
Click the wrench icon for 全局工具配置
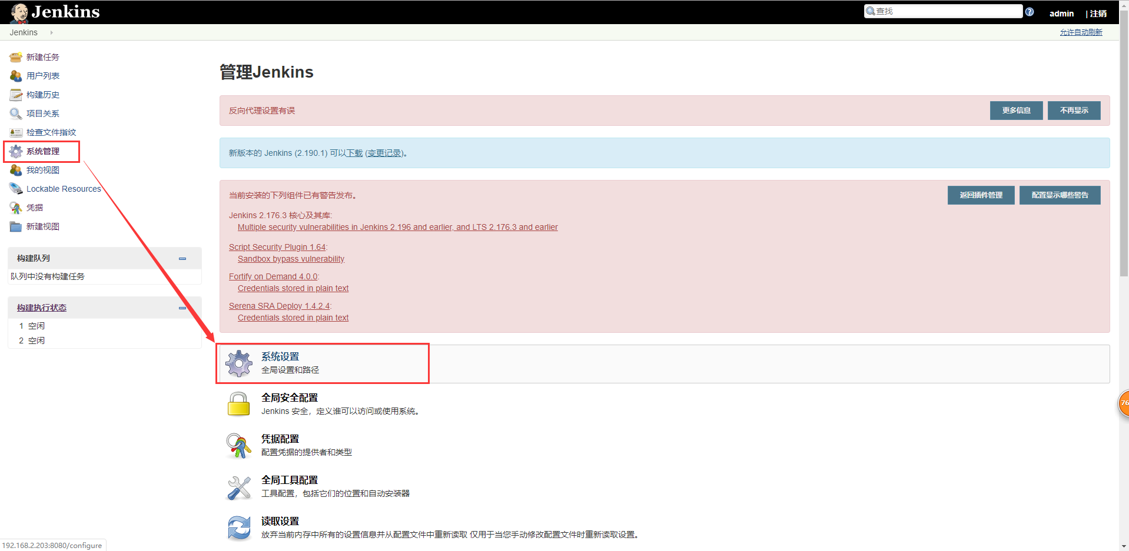[x=239, y=487]
